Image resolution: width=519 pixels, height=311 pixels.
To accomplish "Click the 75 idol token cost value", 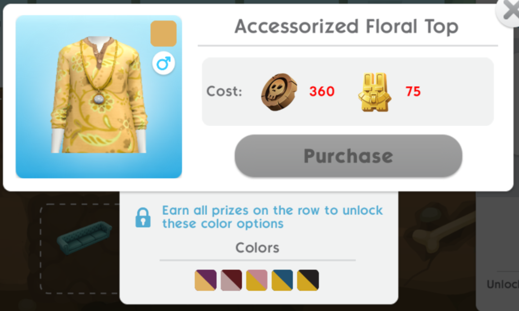I will click(x=413, y=91).
